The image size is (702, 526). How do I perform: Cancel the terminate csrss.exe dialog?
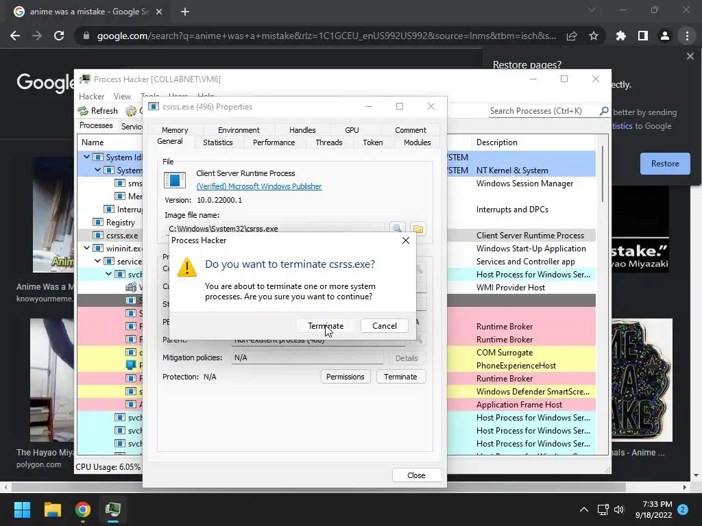click(x=384, y=325)
